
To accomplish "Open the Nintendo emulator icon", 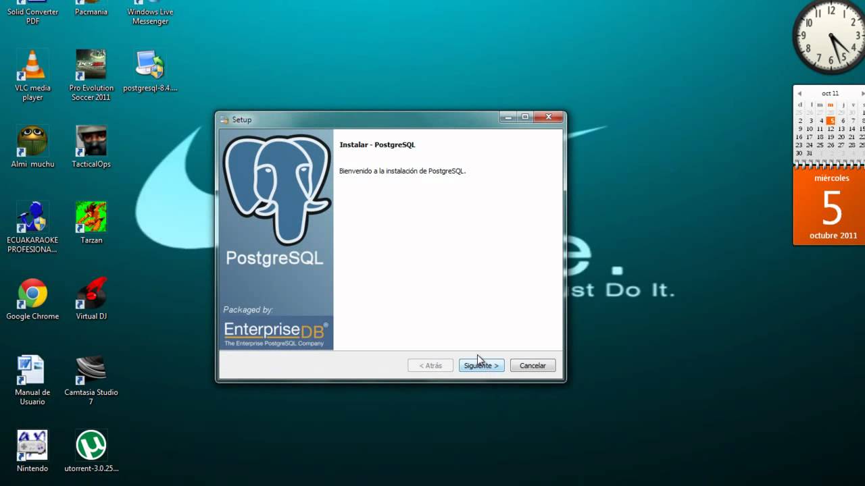I will tap(32, 451).
